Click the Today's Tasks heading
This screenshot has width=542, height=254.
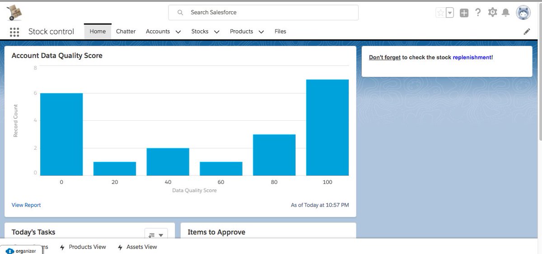click(x=33, y=232)
